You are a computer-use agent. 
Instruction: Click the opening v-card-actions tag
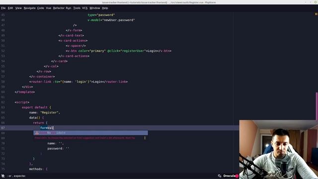(x=73, y=41)
